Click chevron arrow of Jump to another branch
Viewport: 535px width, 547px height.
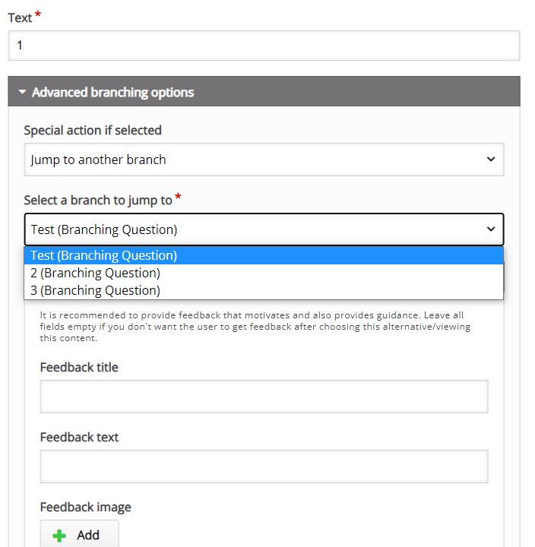491,160
